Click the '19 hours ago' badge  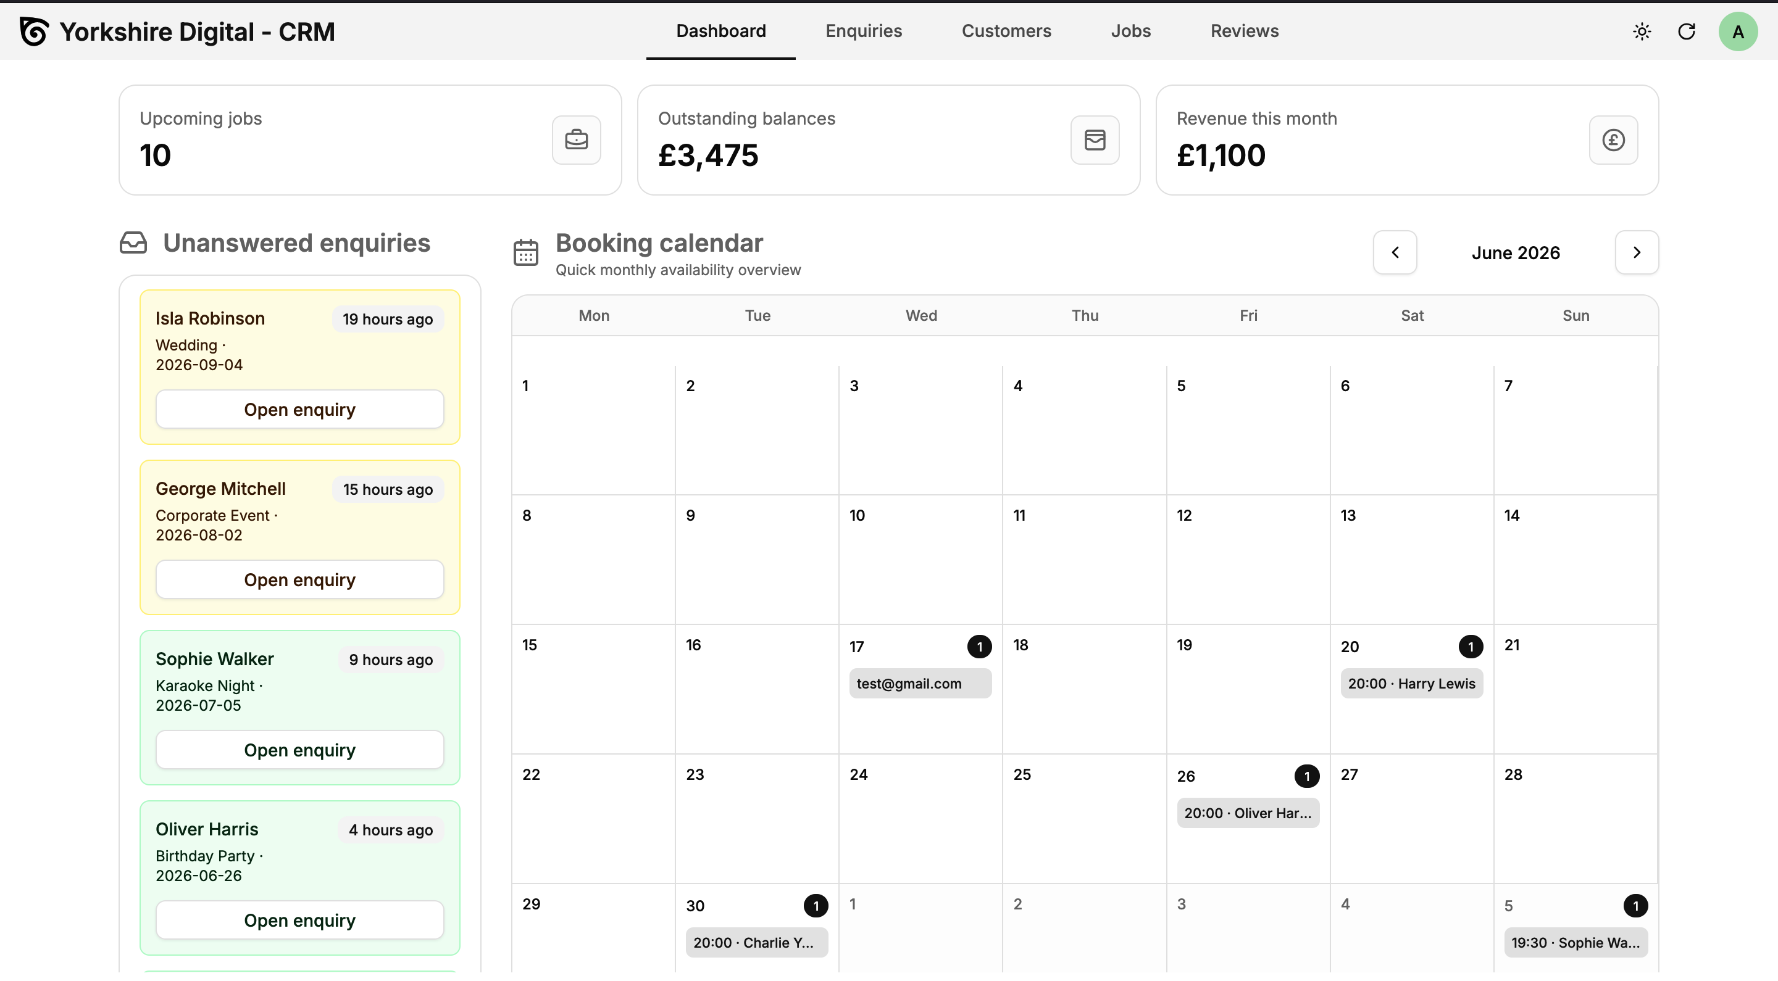tap(388, 320)
